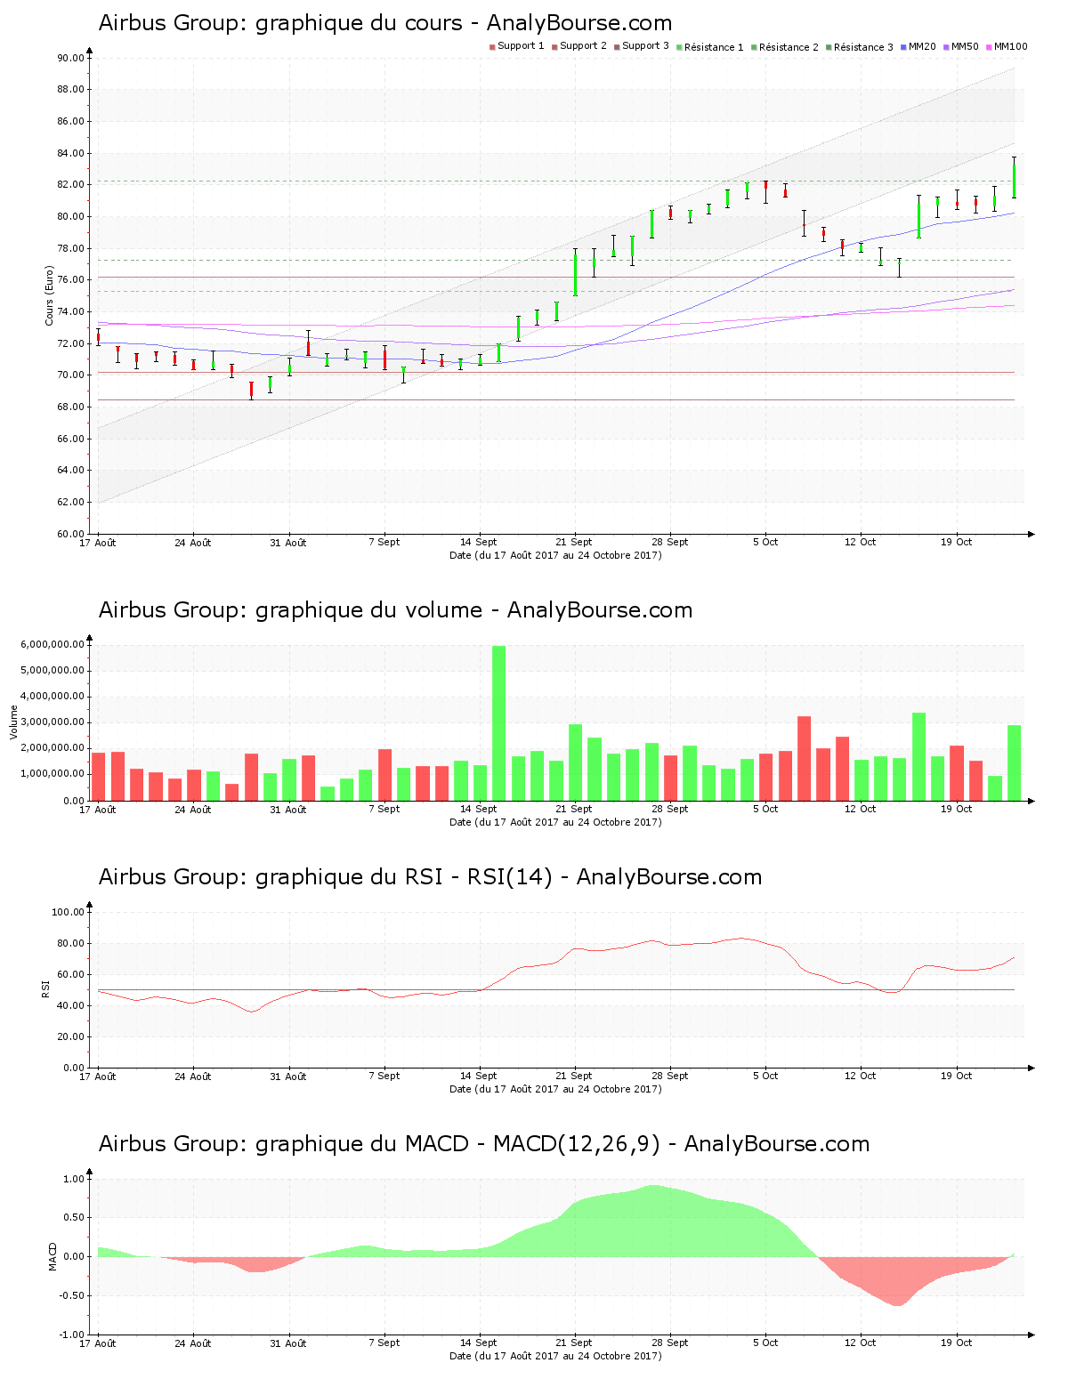1068x1379 pixels.
Task: Select the Support 2 legend label
Action: pos(583,46)
